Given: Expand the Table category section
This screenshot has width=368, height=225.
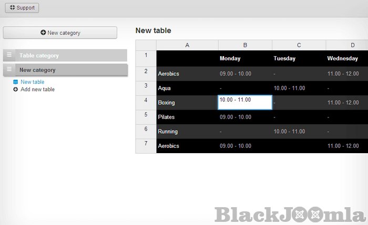Looking at the screenshot, I should [x=39, y=55].
